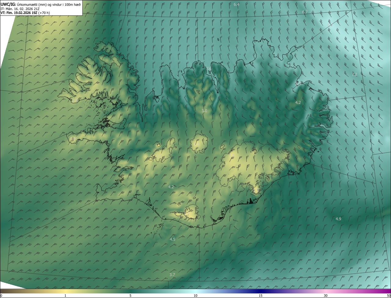Image resolution: width=391 pixels, height=298 pixels.
Task: Click the colorbar tick label 30
Action: (326, 296)
